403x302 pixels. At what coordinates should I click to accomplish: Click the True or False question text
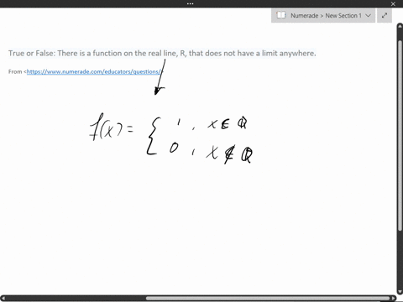(x=162, y=53)
